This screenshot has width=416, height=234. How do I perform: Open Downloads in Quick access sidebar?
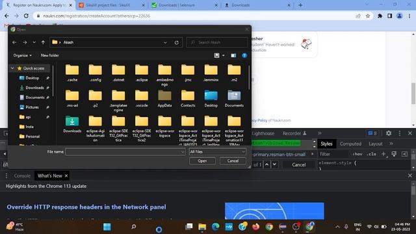(34, 88)
